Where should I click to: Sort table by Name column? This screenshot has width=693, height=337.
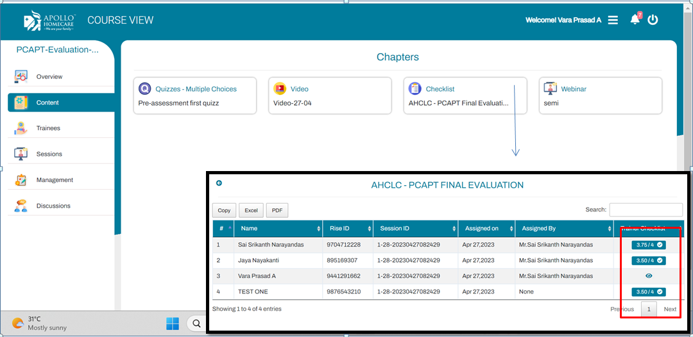278,229
